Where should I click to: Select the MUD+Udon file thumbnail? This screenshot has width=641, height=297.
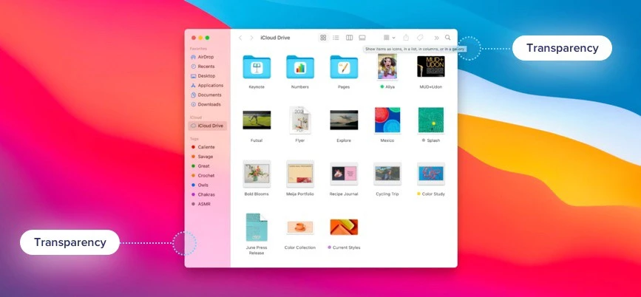coord(431,66)
